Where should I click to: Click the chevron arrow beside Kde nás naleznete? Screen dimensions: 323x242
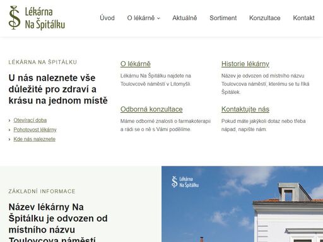pyautogui.click(x=9, y=139)
